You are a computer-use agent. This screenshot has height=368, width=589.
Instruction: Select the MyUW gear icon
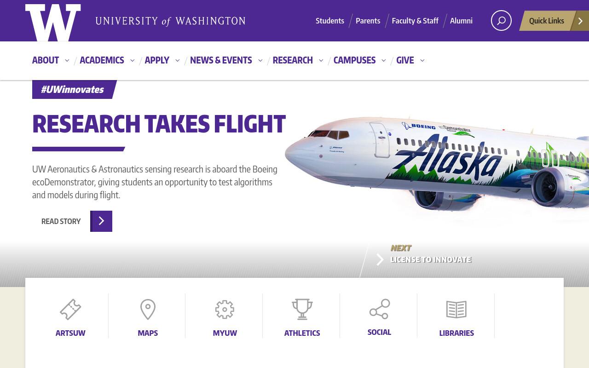click(225, 309)
